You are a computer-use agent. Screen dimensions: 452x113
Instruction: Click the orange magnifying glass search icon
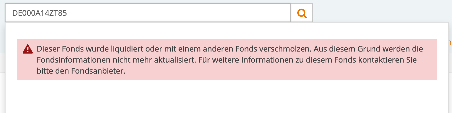tap(302, 13)
